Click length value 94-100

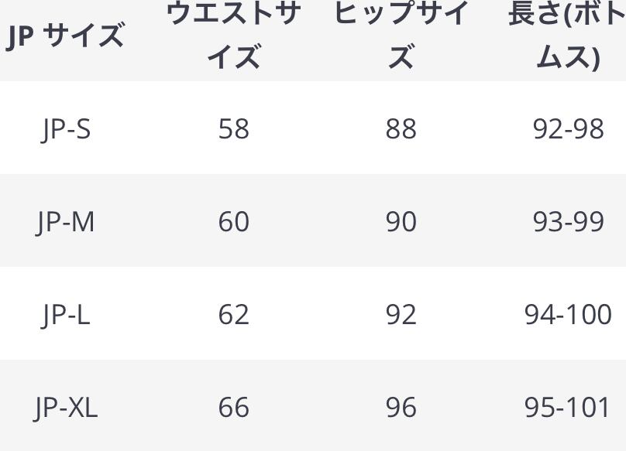tap(568, 315)
